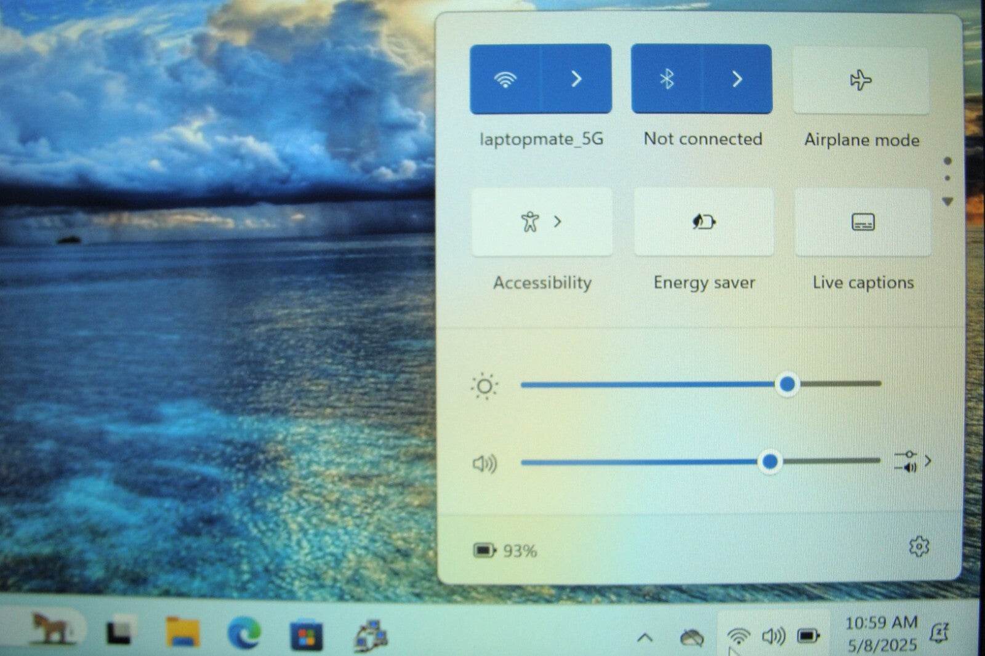Show hidden tray icons with chevron
Viewport: 985px width, 656px height.
tap(645, 638)
